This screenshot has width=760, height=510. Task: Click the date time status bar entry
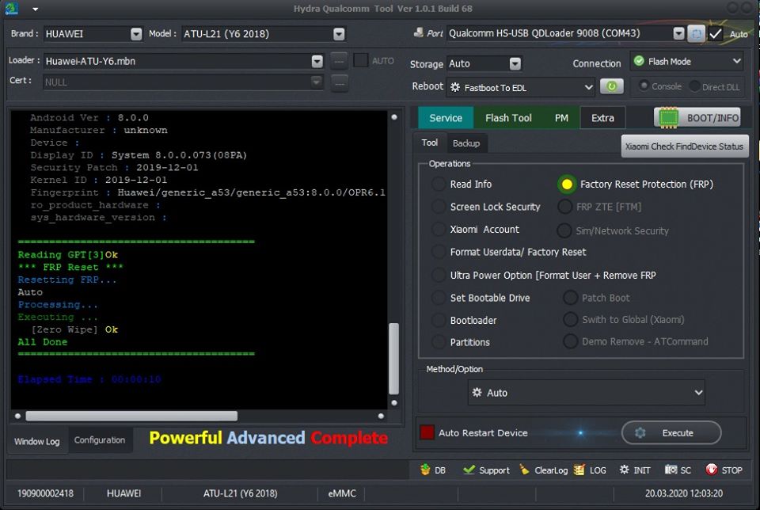point(683,493)
